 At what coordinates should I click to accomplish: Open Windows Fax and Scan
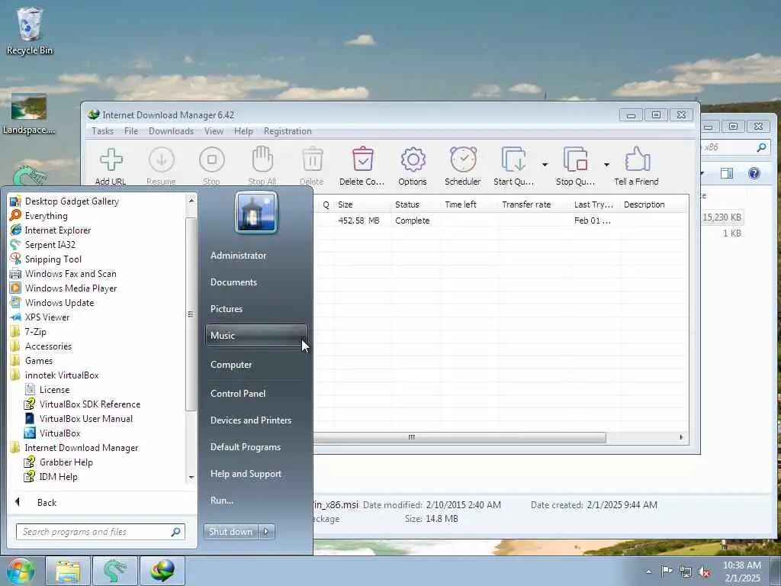[x=97, y=274]
